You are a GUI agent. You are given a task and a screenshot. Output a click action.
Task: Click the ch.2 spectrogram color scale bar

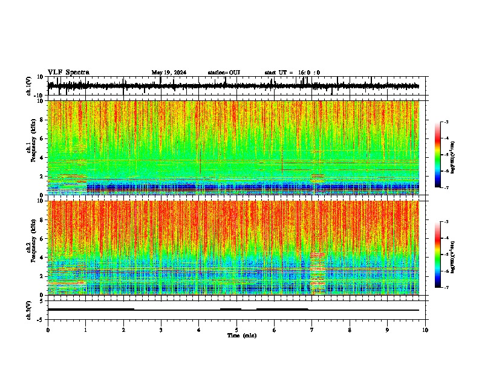click(438, 255)
